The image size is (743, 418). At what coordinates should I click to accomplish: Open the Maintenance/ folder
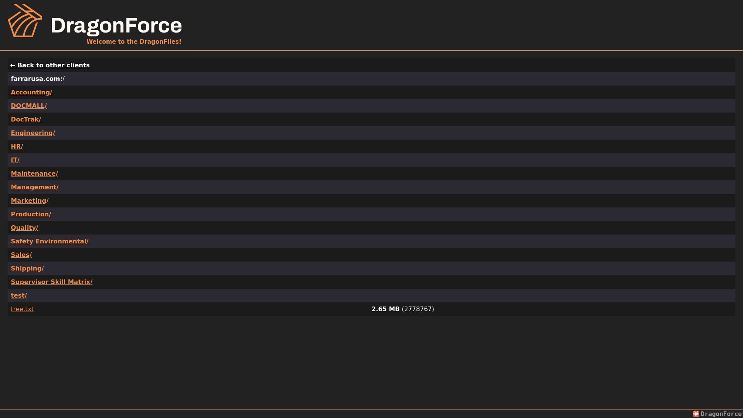(34, 173)
